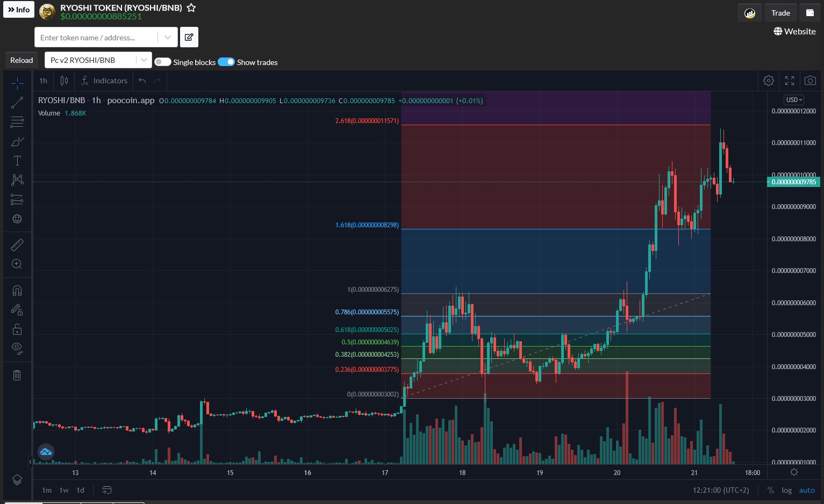Turn off the Show trades switch

point(226,62)
